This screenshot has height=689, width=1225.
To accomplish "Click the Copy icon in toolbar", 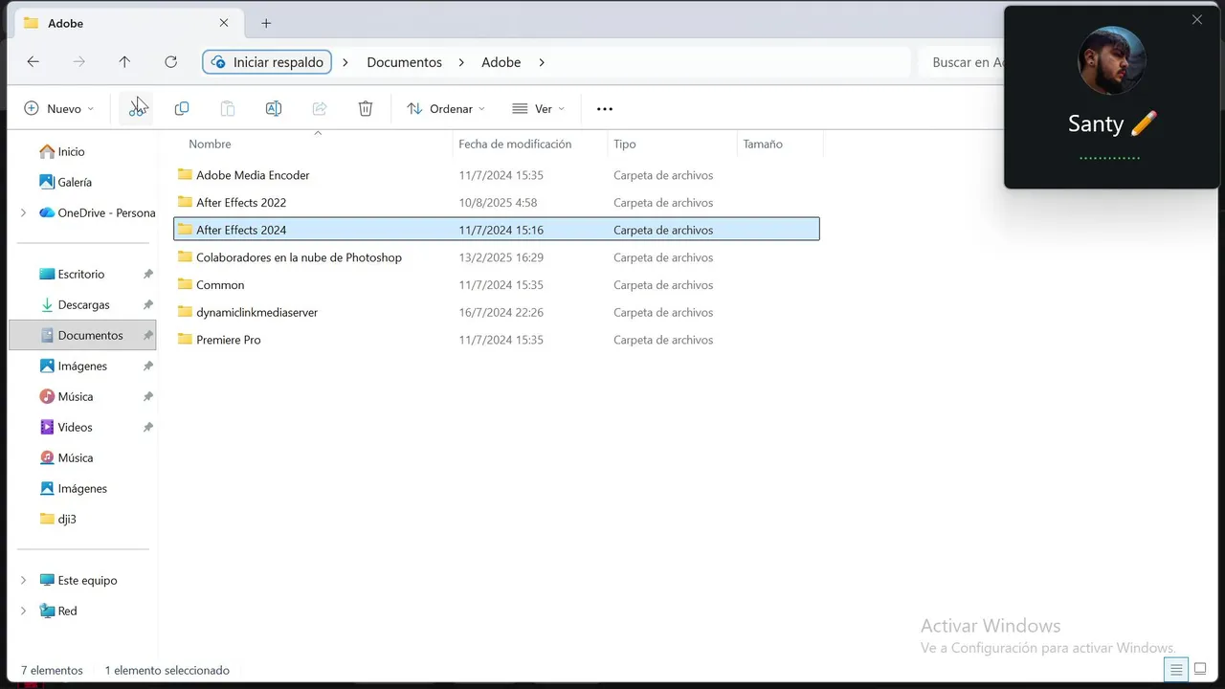I will pos(182,109).
